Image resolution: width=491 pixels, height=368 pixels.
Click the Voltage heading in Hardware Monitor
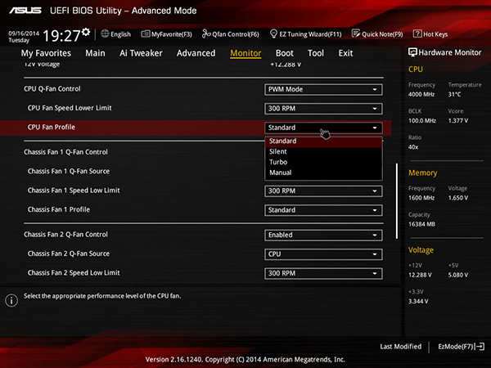point(421,250)
